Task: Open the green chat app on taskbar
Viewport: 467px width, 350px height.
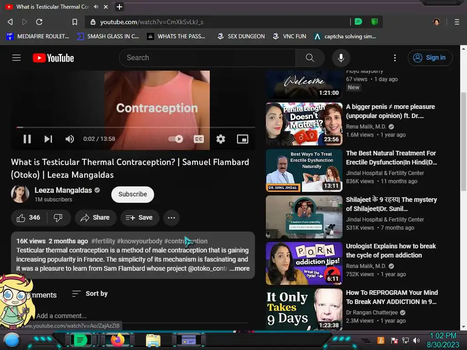Action: click(x=80, y=340)
